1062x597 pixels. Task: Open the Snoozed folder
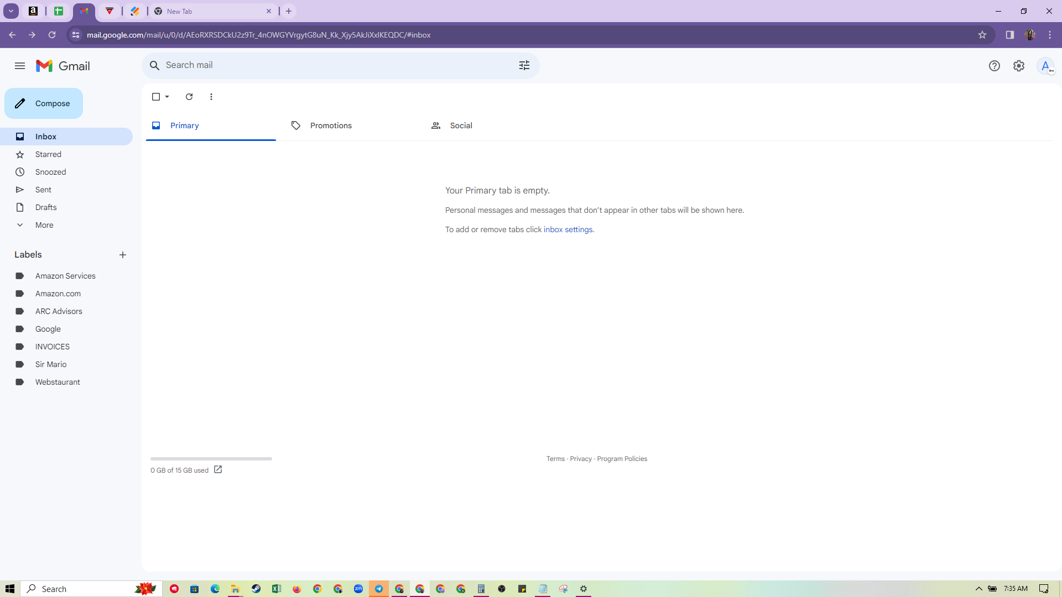pyautogui.click(x=66, y=172)
